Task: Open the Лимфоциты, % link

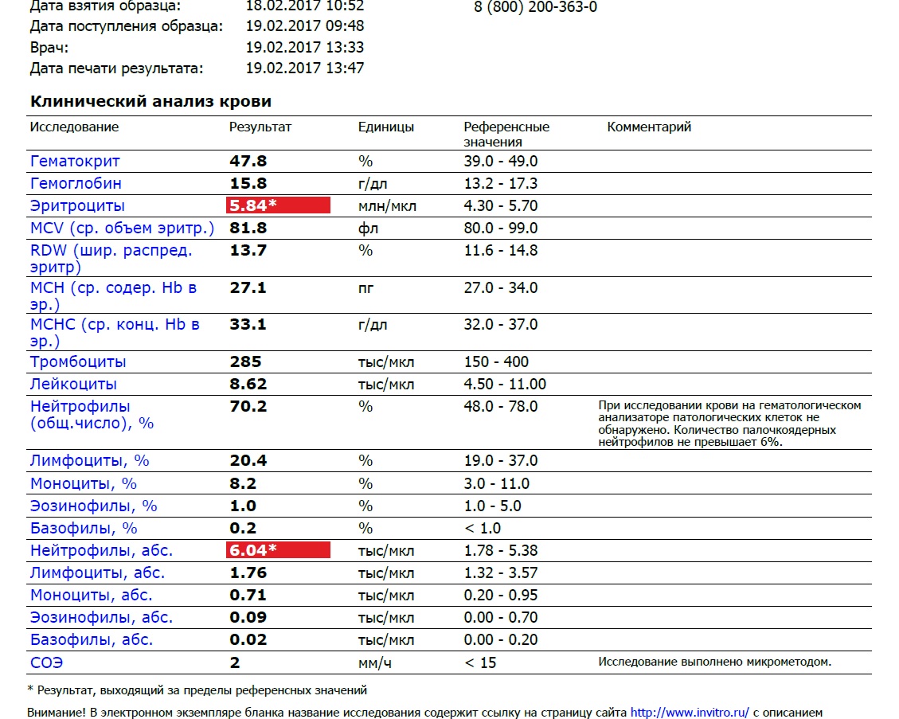Action: 90,461
